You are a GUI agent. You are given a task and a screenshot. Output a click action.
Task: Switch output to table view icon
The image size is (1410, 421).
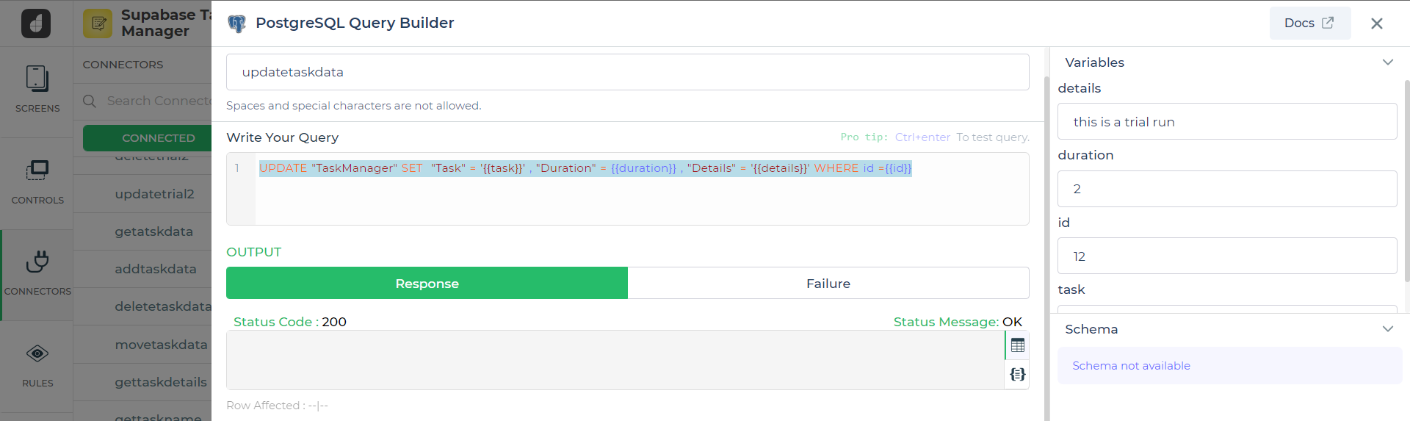pos(1017,345)
